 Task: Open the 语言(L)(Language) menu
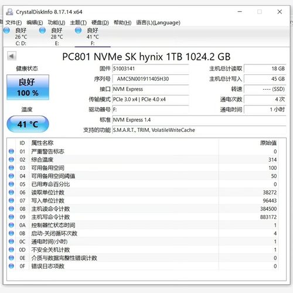pyautogui.click(x=158, y=23)
